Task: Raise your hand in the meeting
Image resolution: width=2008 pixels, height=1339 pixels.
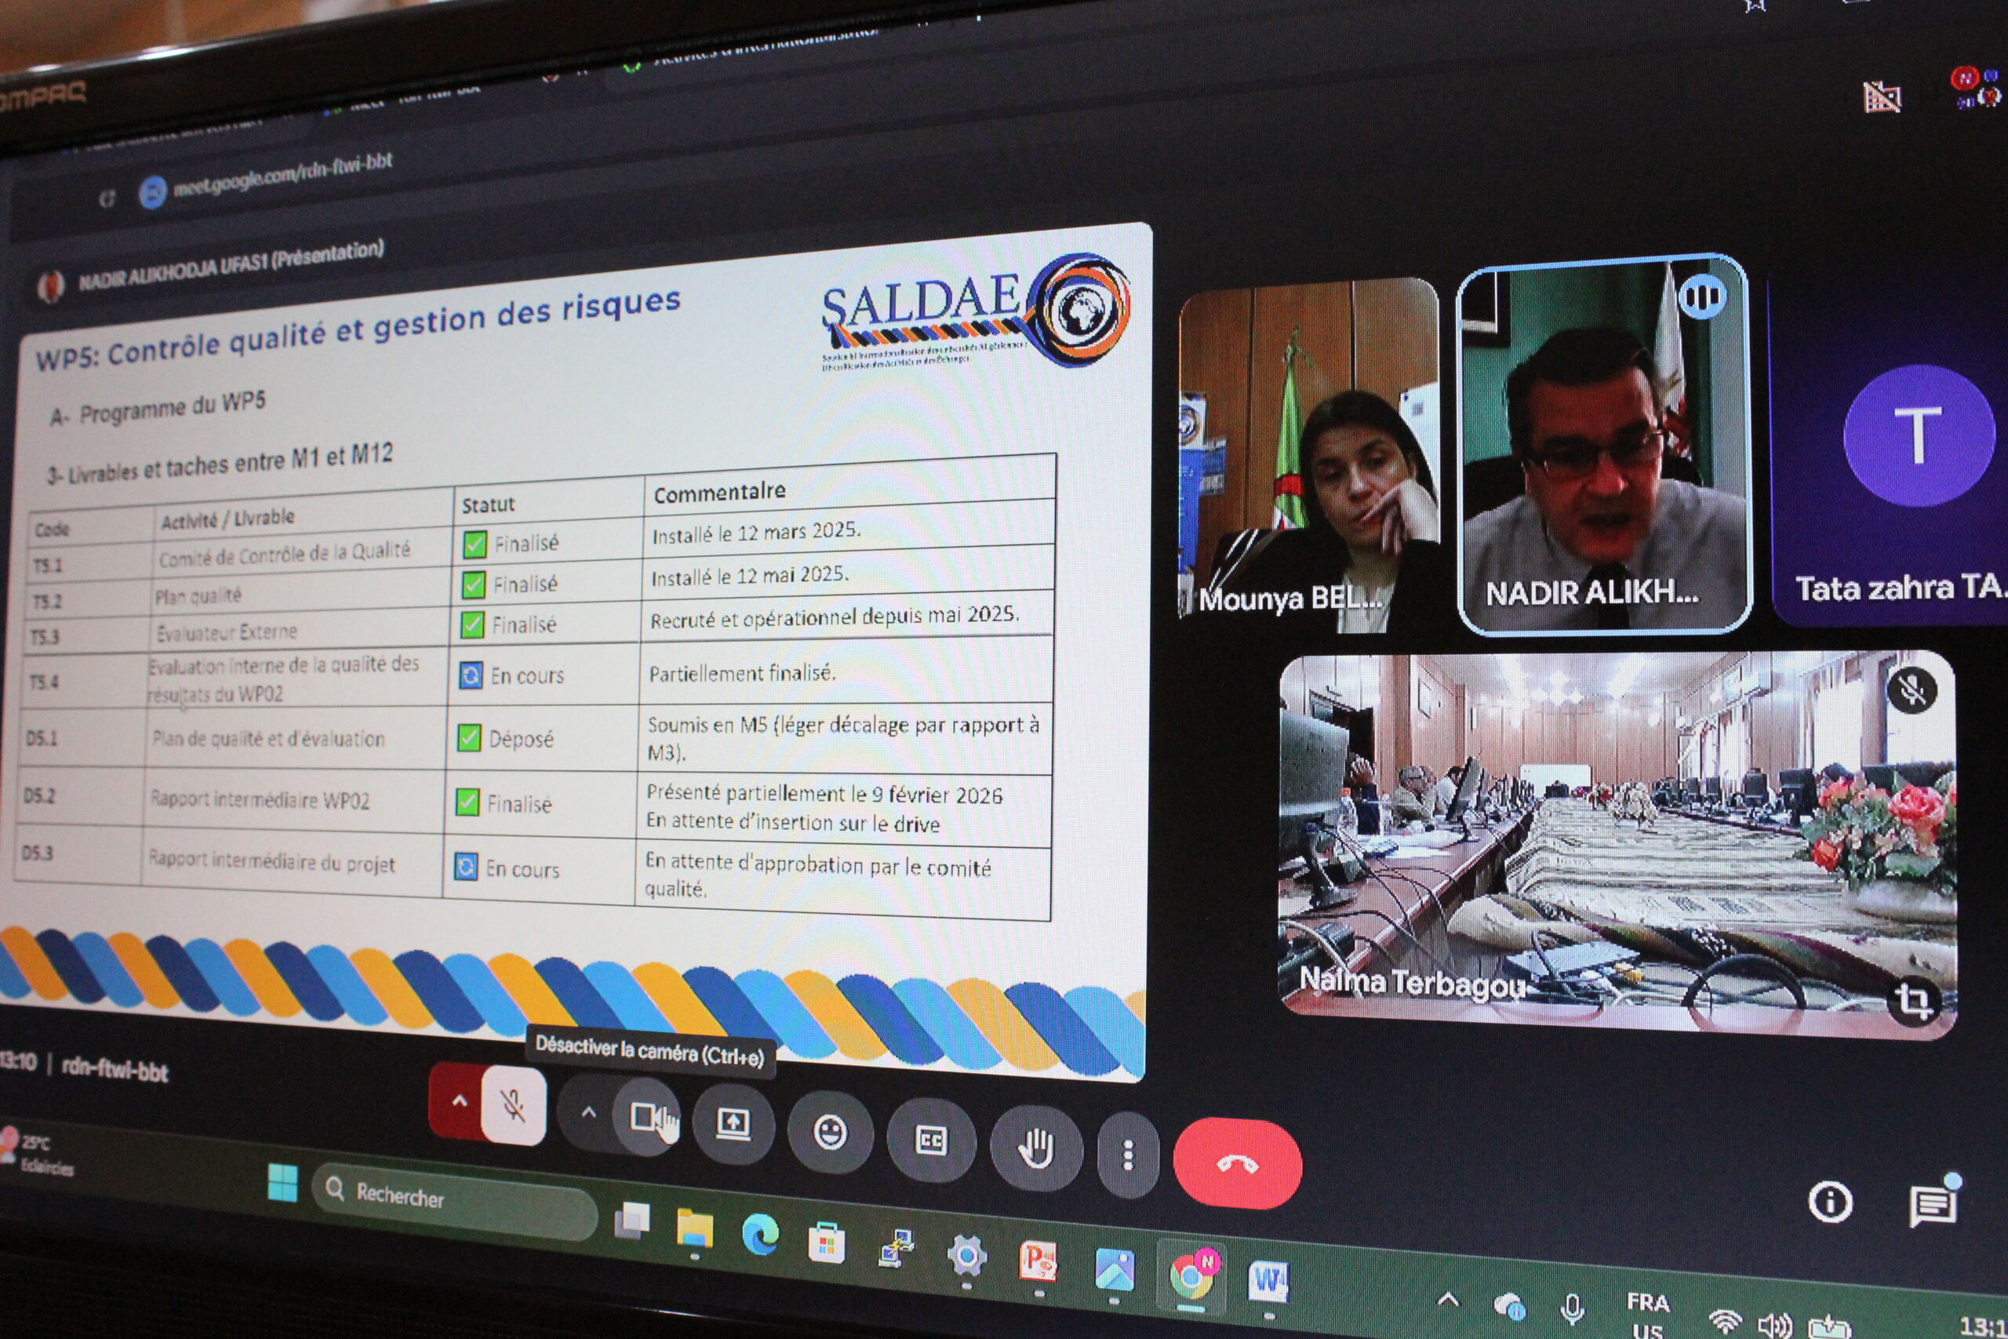Action: pos(1035,1148)
